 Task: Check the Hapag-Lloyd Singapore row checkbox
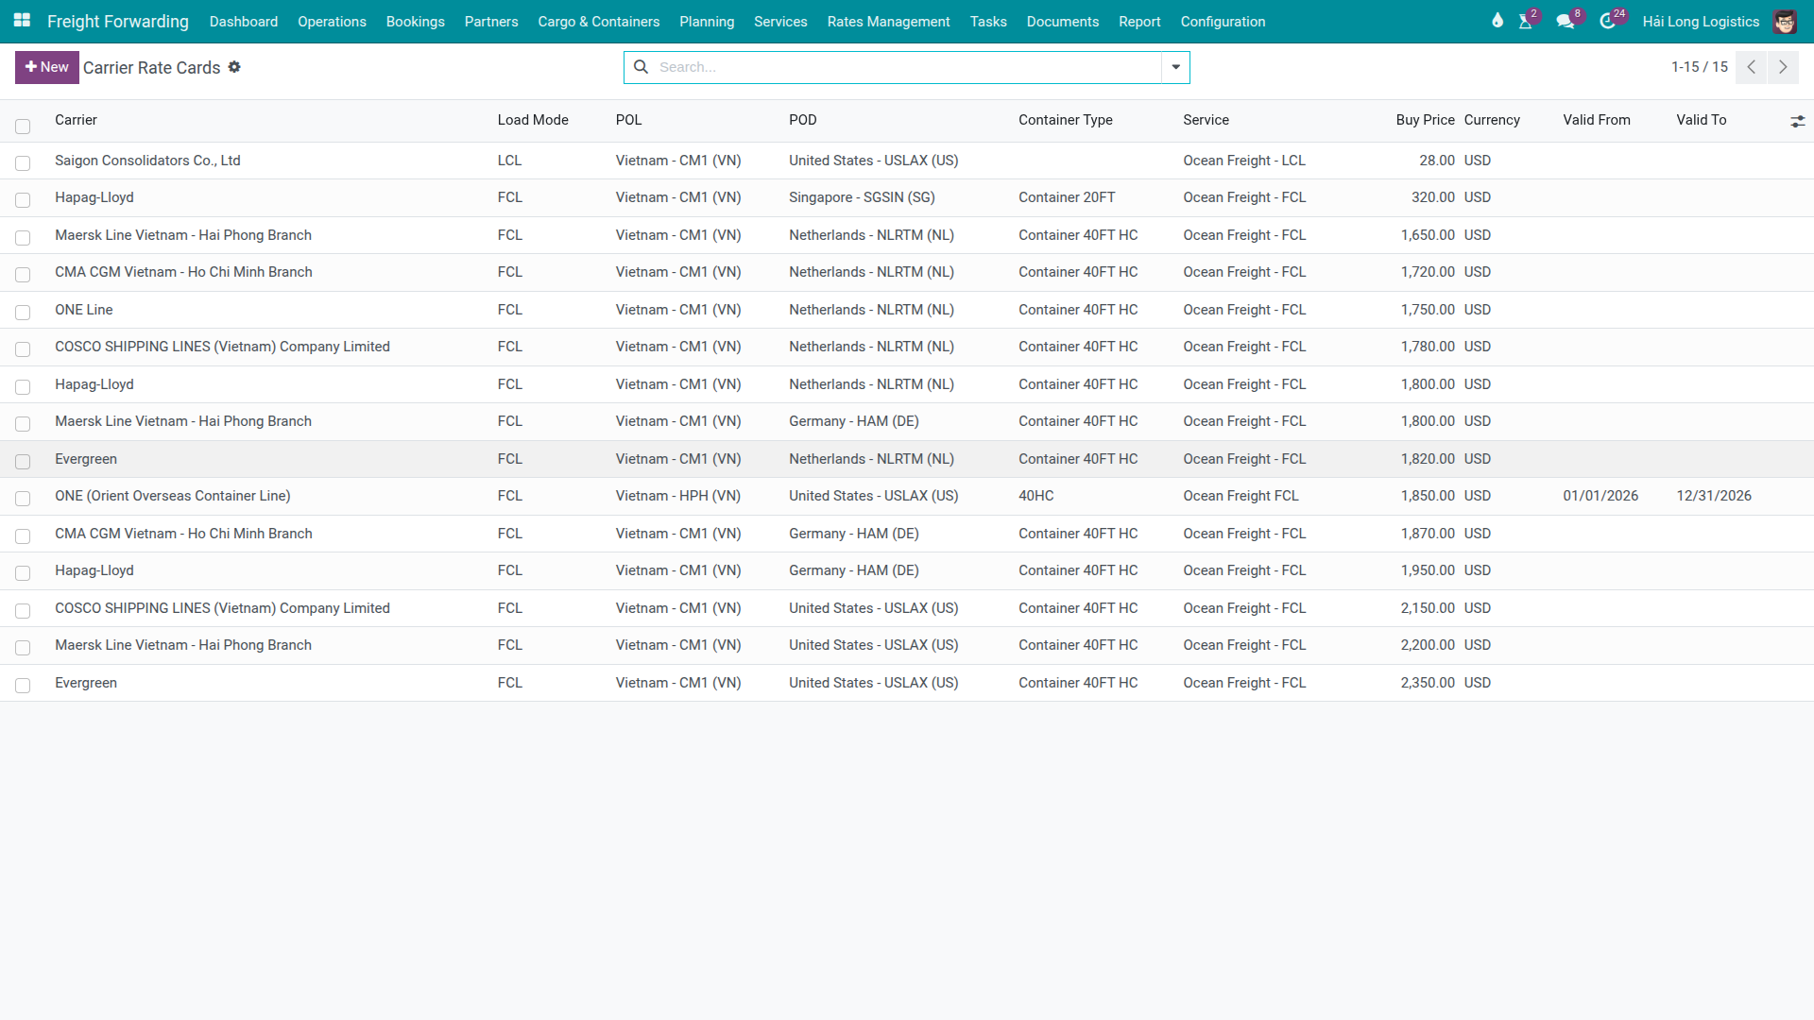(x=23, y=200)
